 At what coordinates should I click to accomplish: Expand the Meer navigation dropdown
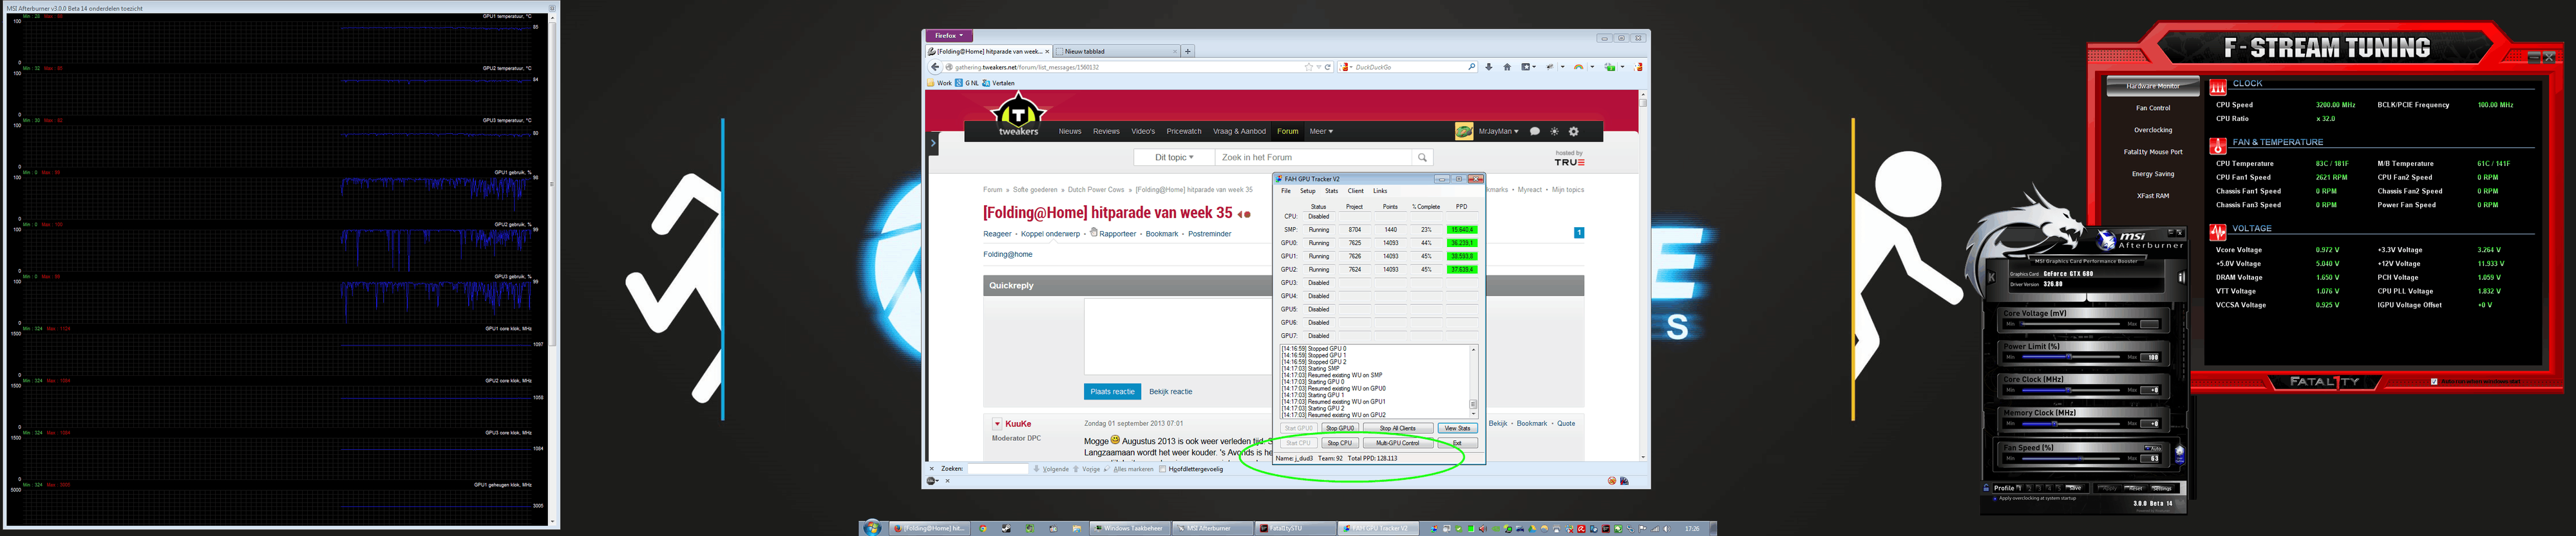point(1321,131)
